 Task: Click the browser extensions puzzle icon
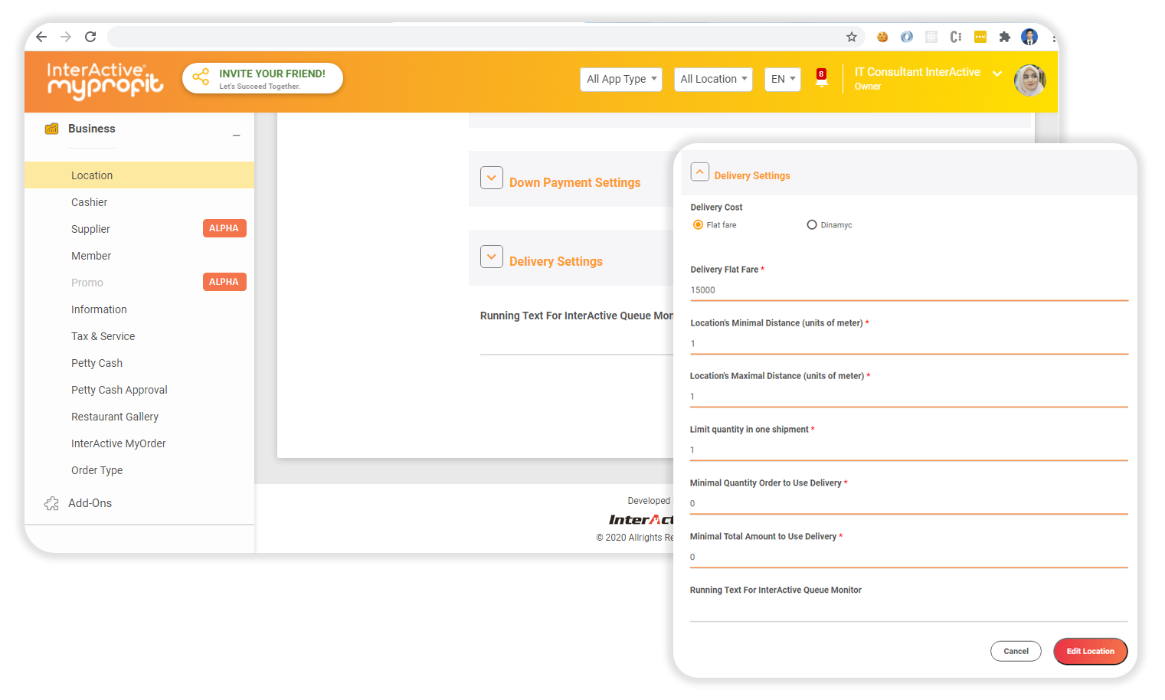[1005, 36]
